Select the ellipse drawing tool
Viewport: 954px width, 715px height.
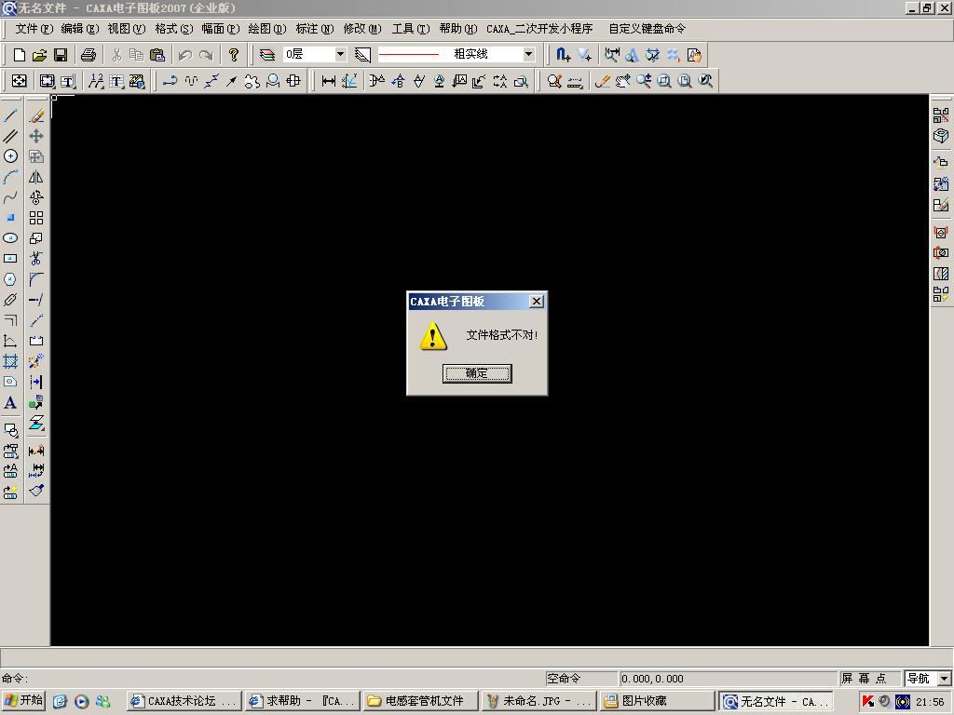(10, 238)
